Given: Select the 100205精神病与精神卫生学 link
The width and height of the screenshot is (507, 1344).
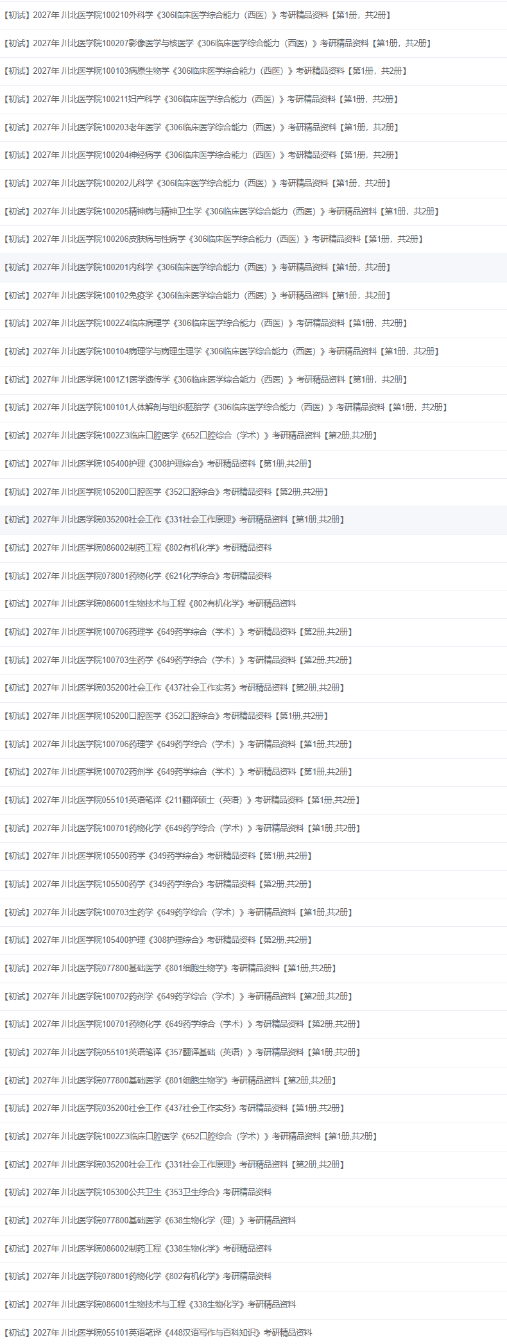Looking at the screenshot, I should (x=221, y=211).
